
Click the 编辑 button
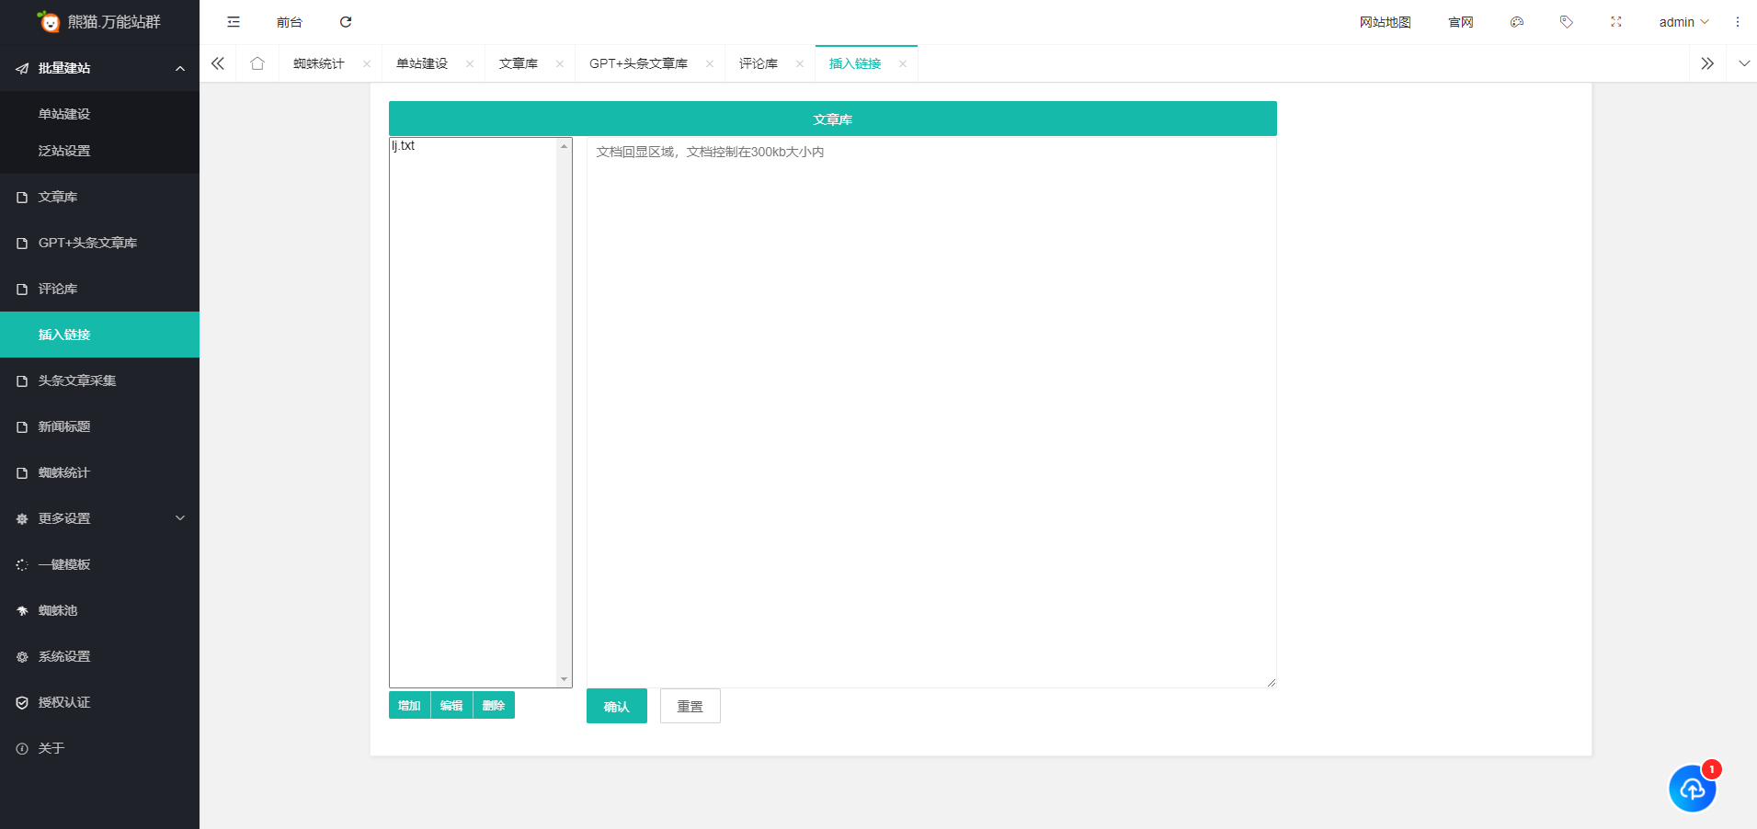[451, 705]
